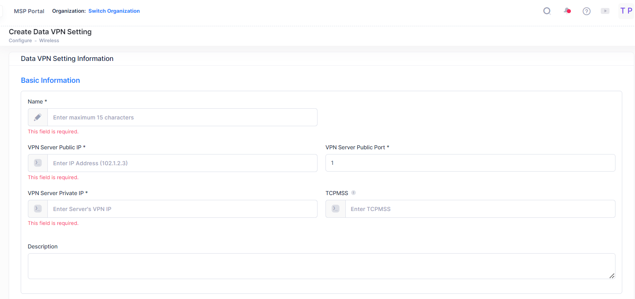Focus the VPN Server Private IP field
This screenshot has width=635, height=299.
pyautogui.click(x=182, y=209)
